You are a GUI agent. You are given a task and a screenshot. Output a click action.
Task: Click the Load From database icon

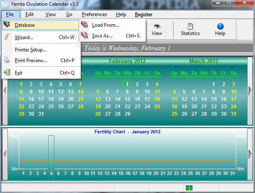coord(84,24)
